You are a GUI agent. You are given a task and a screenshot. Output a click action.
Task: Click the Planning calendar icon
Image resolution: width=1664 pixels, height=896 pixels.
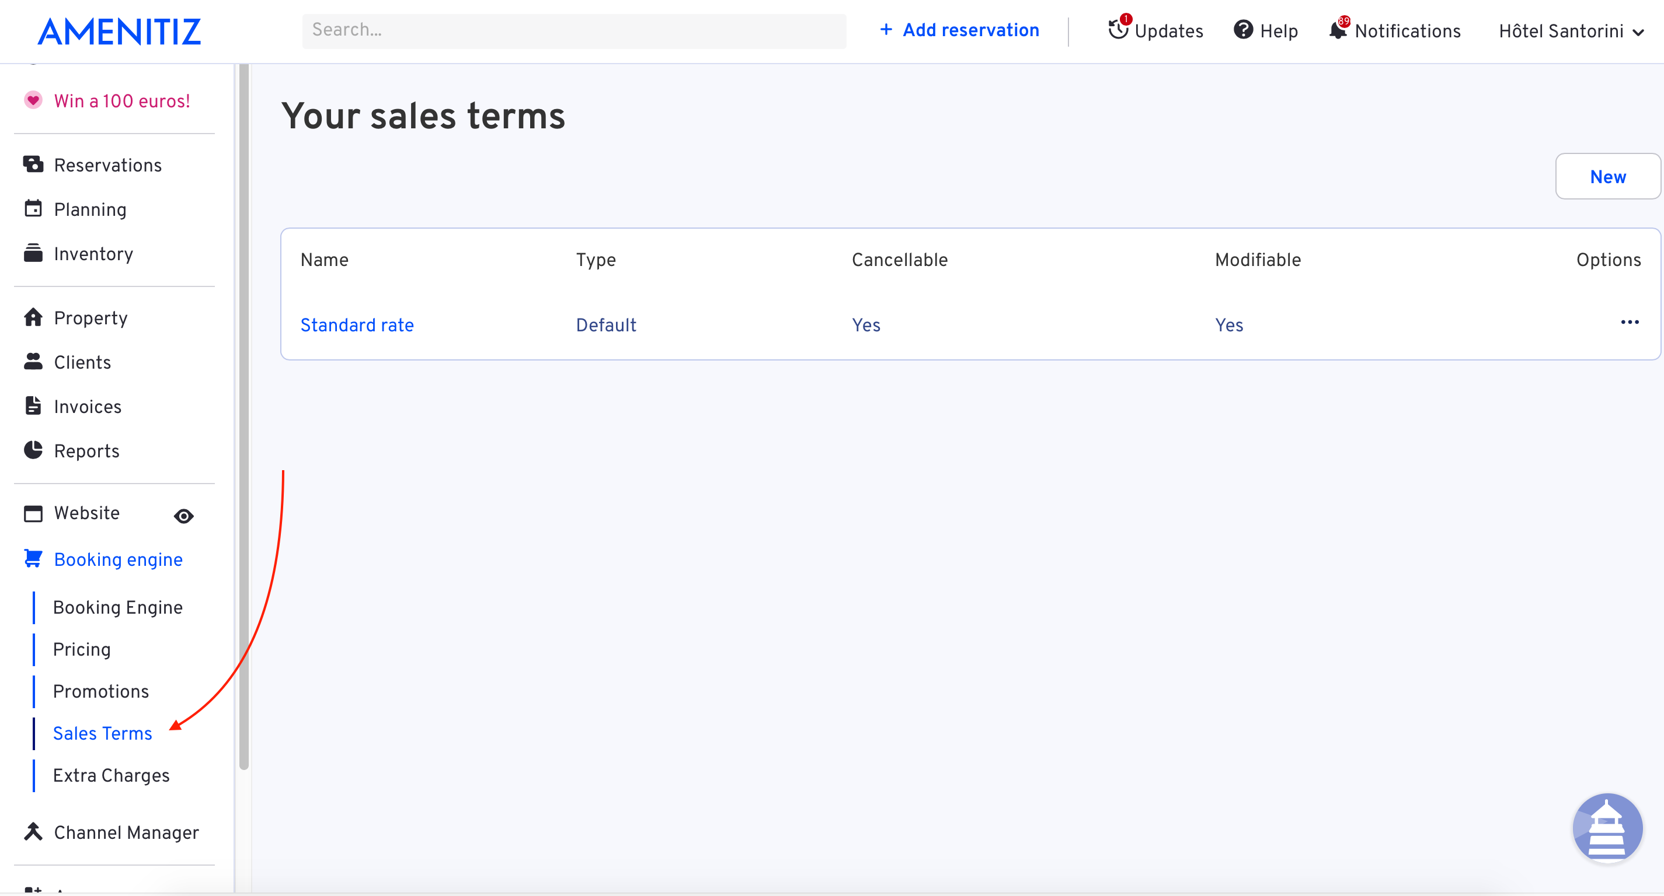(33, 209)
